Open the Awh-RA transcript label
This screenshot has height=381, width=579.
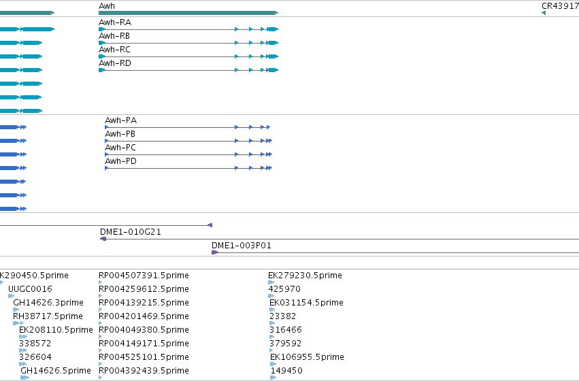115,22
